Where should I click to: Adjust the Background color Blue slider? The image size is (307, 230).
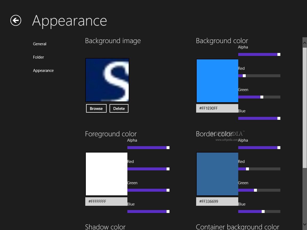pos(259,118)
